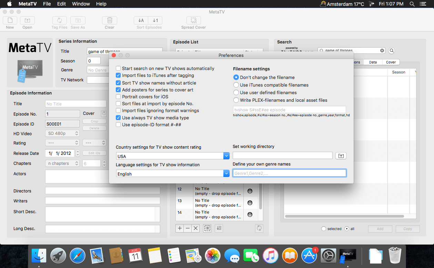Select Use user defined filenames option
The width and height of the screenshot is (434, 268).
236,92
